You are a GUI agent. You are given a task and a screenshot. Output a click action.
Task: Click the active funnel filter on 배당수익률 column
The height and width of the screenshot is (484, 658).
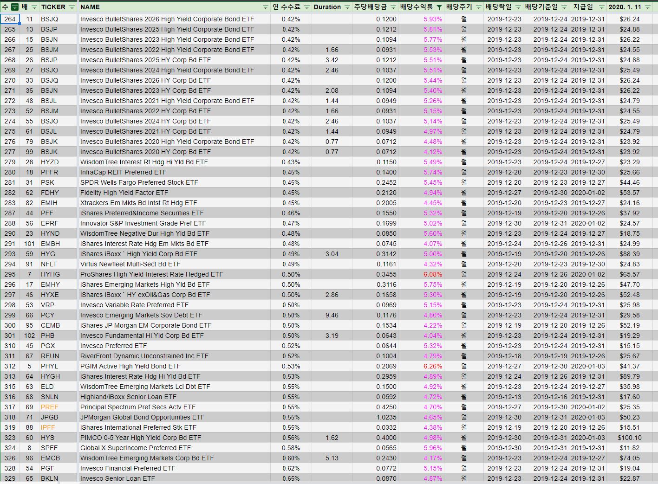(439, 7)
